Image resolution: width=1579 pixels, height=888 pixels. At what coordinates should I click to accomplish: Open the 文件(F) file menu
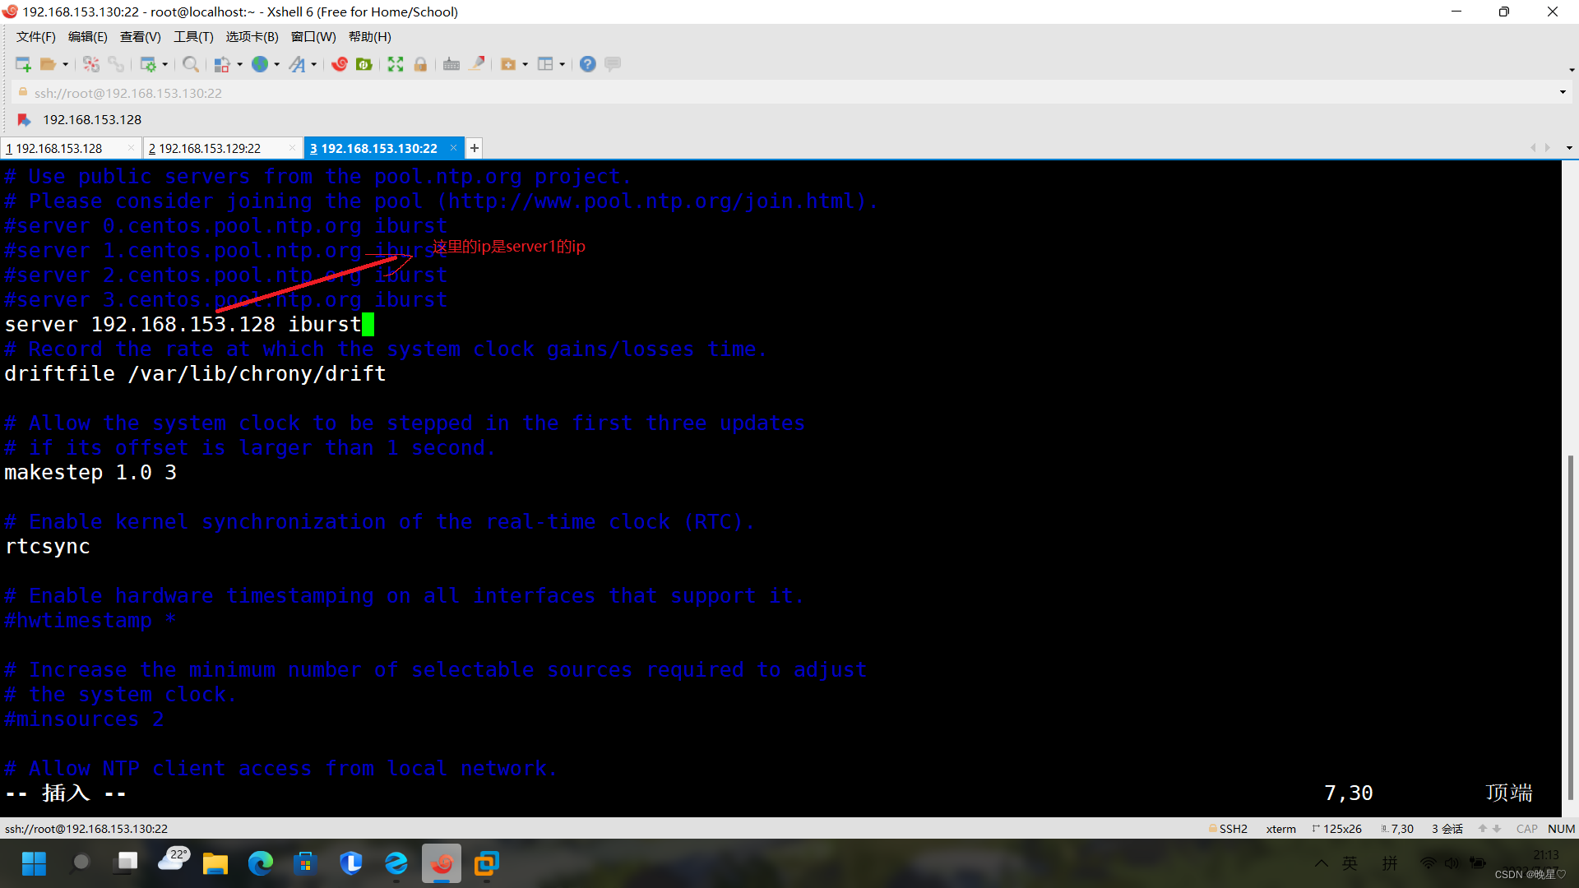[34, 36]
